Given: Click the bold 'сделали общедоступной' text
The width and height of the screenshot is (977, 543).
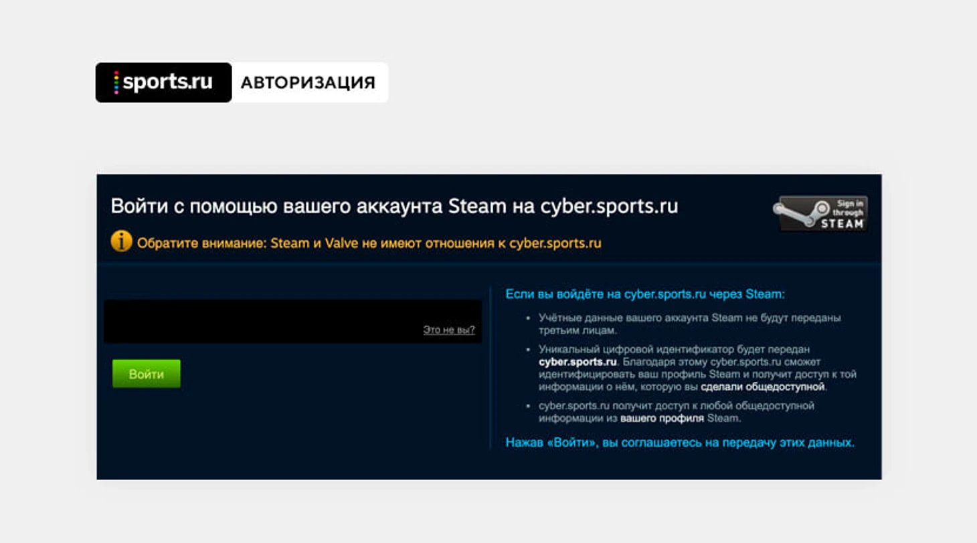Looking at the screenshot, I should 763,387.
